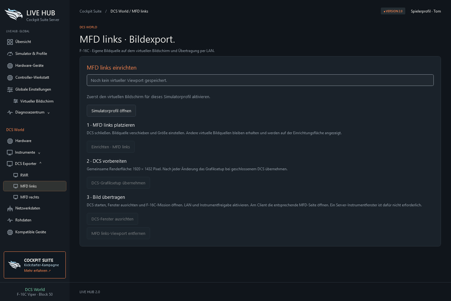Click the RWR monitor icon
The image size is (451, 301).
pos(16,175)
